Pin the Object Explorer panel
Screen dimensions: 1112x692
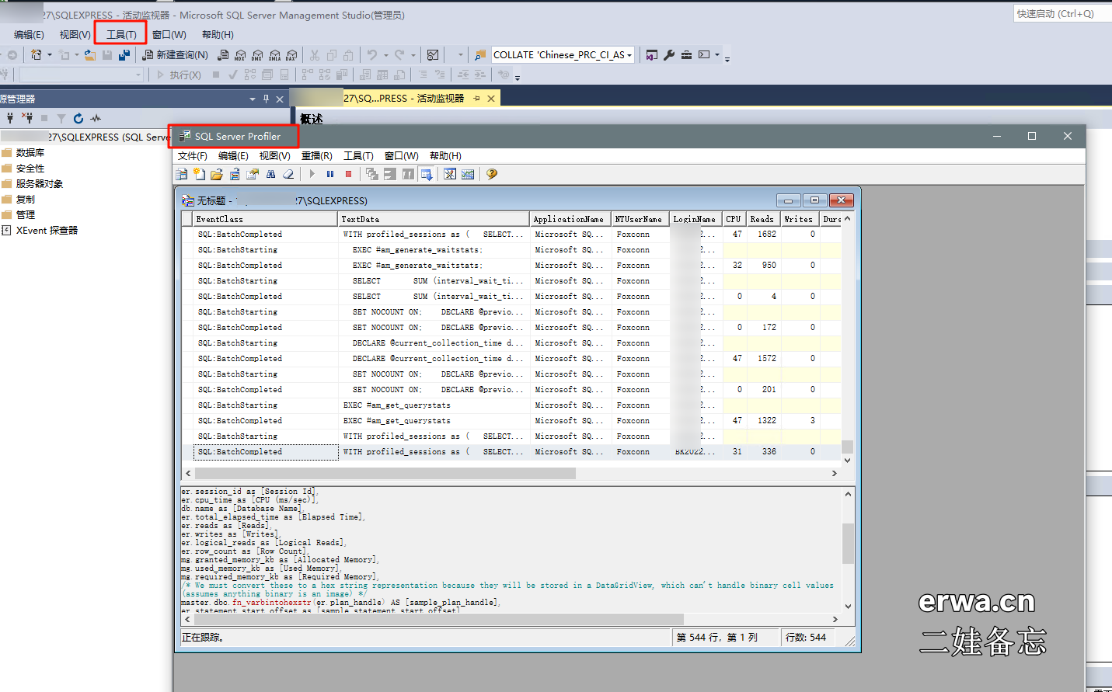(266, 99)
